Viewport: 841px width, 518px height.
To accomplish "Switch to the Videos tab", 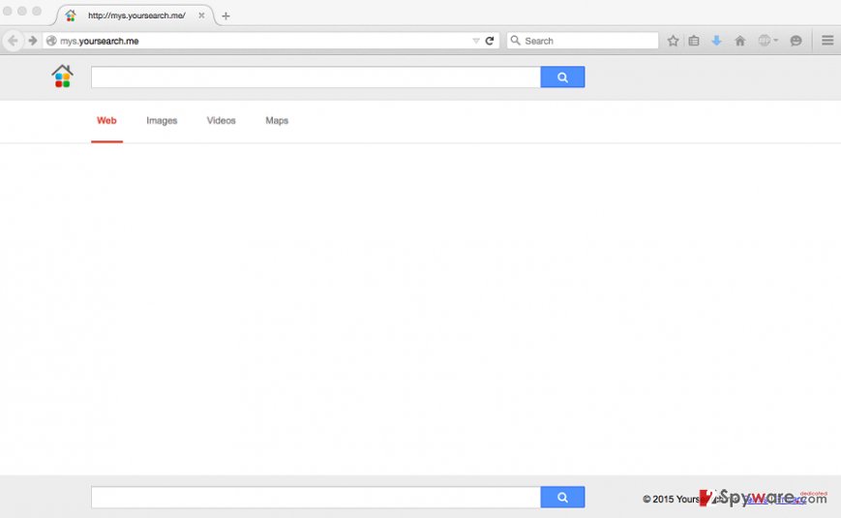I will tap(221, 121).
